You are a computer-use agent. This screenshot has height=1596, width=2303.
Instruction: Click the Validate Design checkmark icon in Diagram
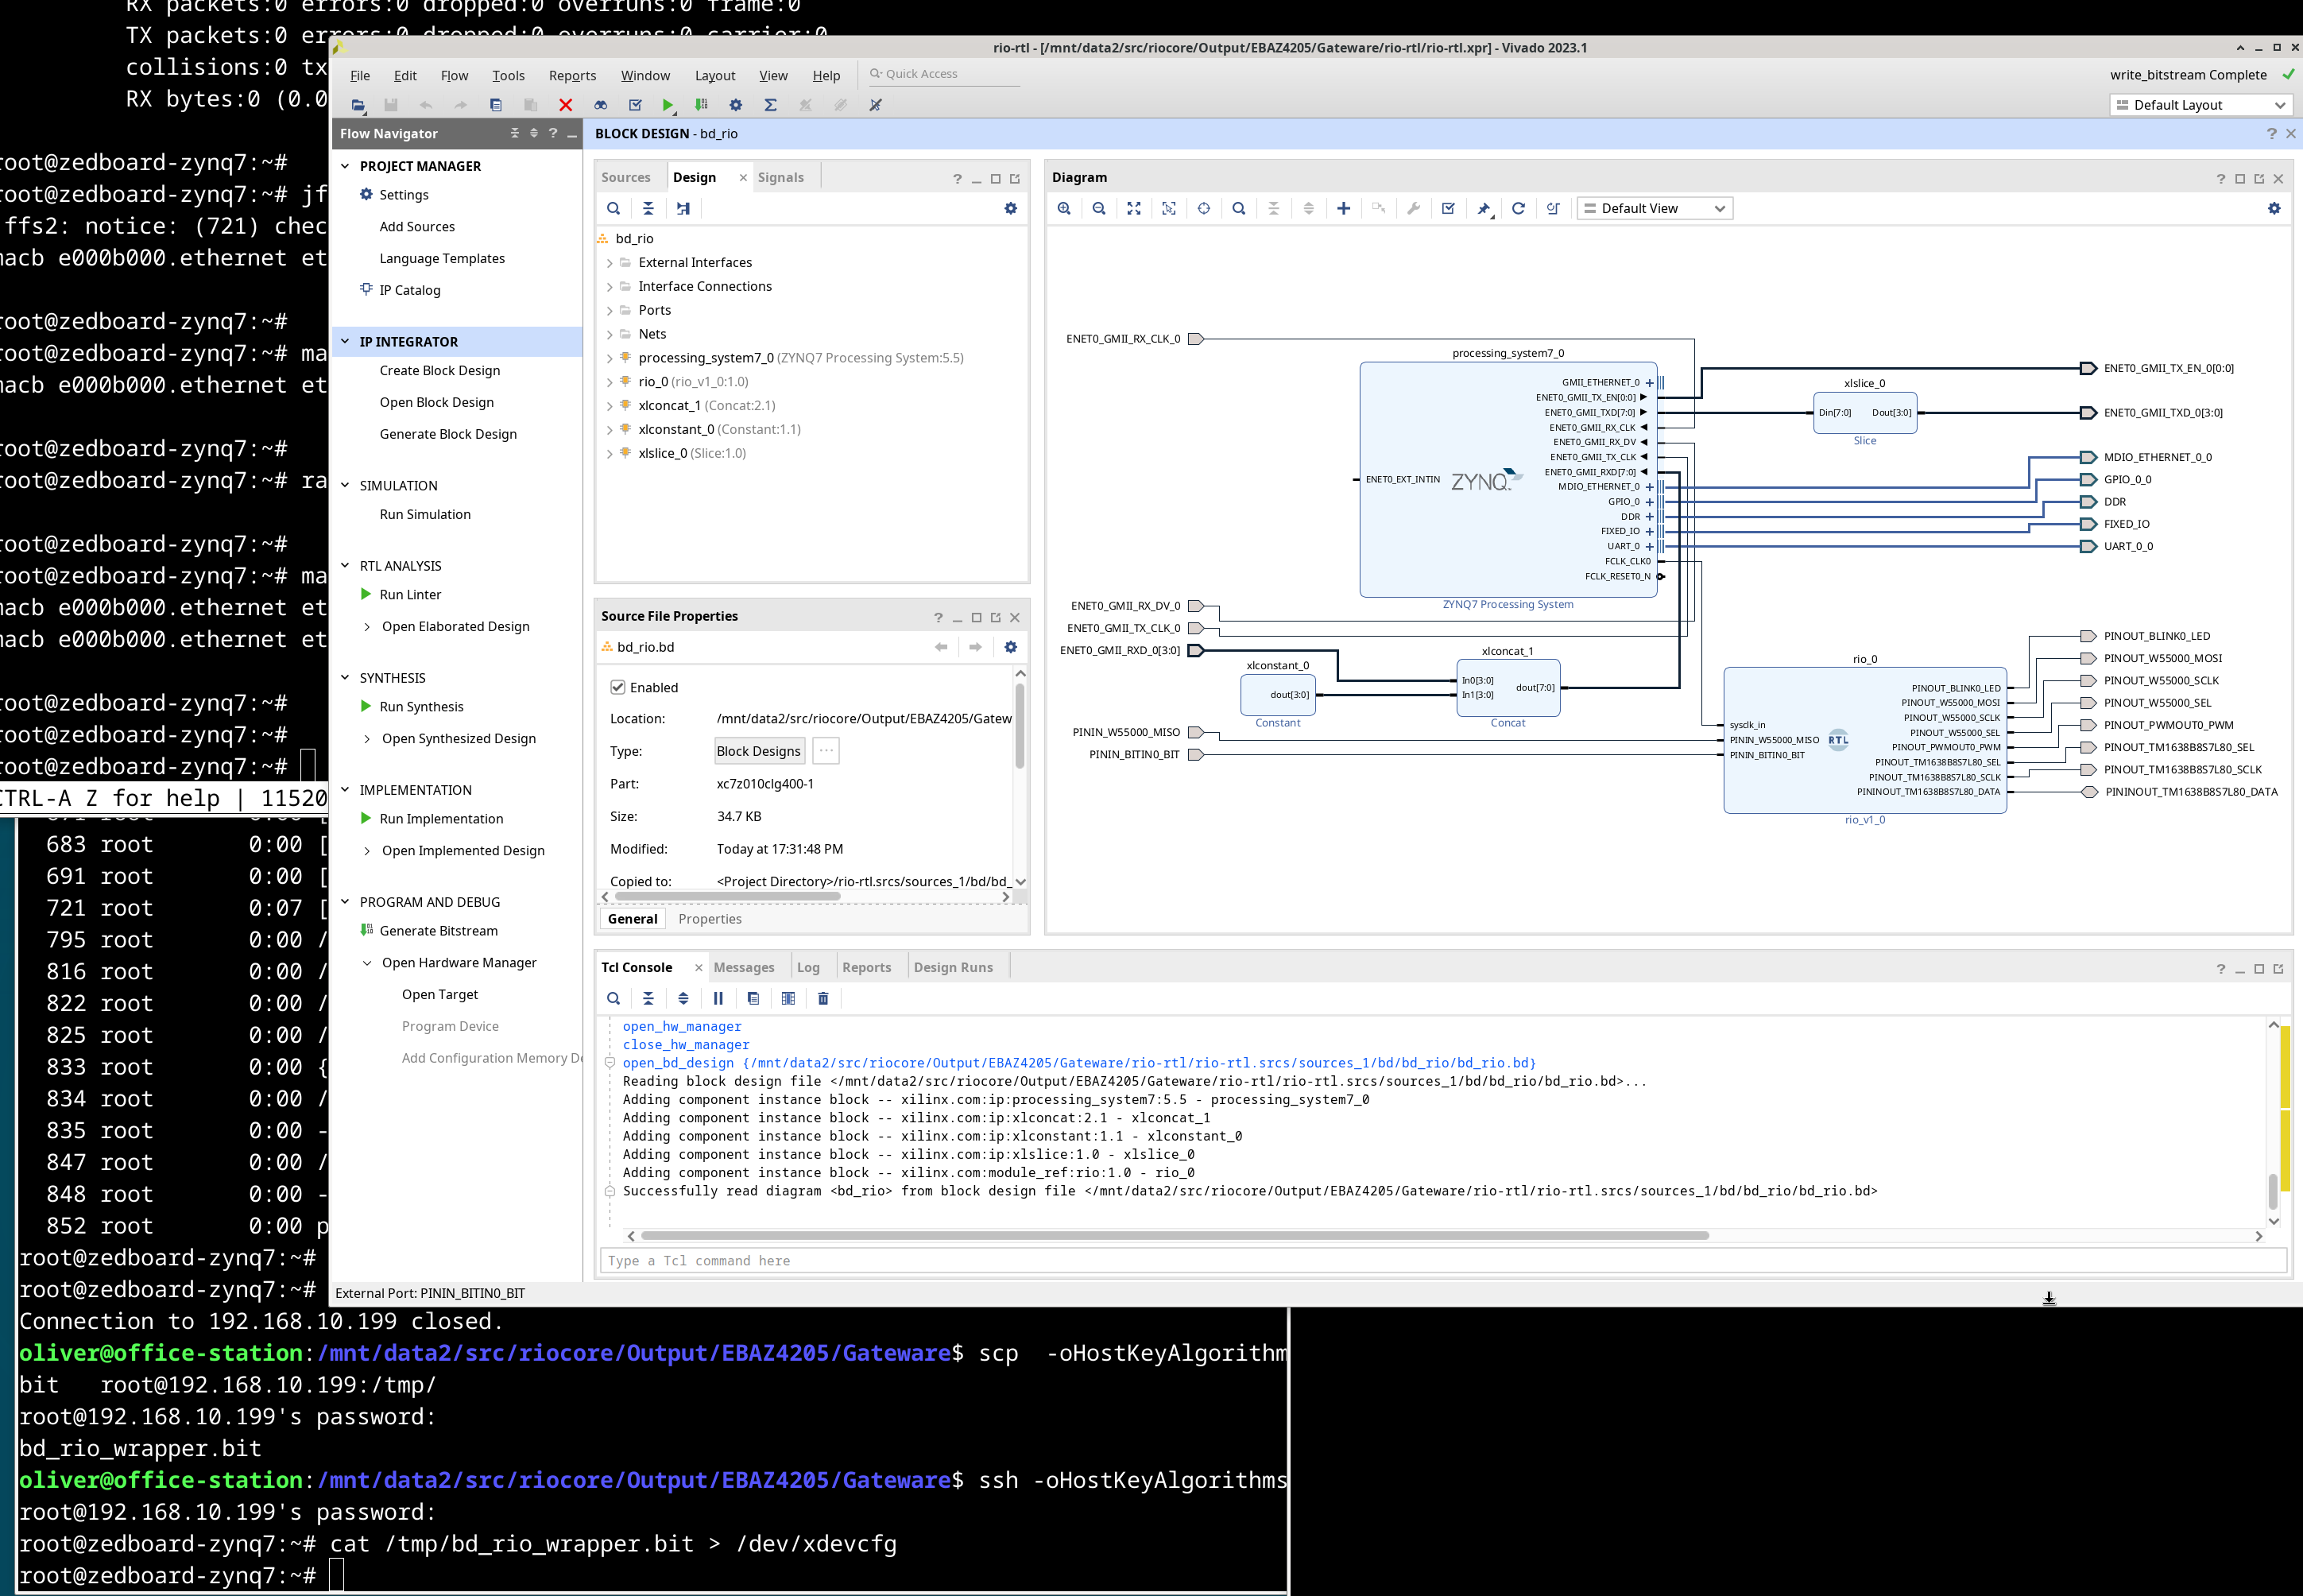[x=1449, y=209]
